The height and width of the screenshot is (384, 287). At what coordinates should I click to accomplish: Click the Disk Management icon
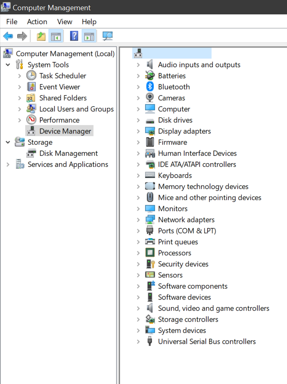click(31, 153)
